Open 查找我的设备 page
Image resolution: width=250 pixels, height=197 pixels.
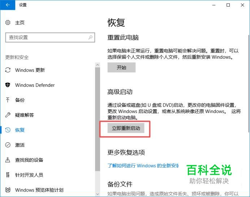point(29,160)
